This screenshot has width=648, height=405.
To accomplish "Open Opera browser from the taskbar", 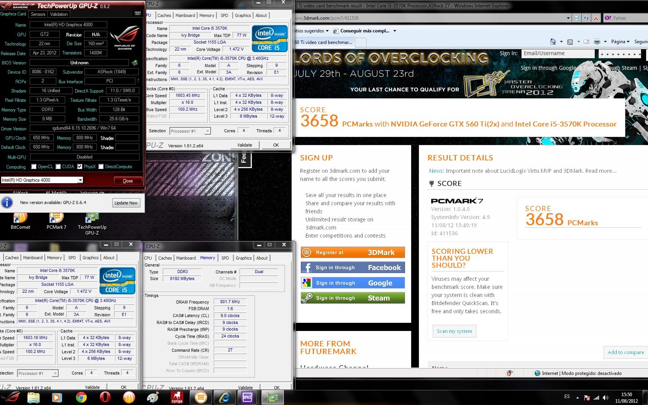I will coord(105,397).
